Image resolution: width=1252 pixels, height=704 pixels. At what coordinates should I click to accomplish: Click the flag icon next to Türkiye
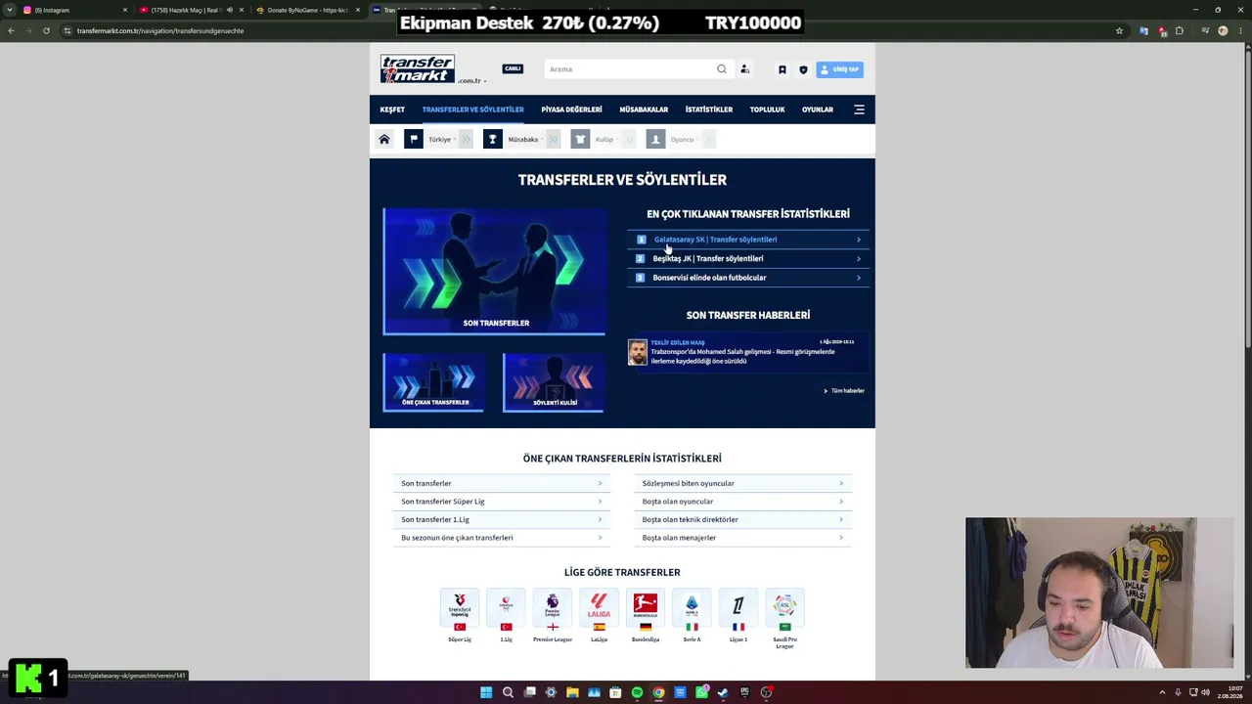click(414, 140)
